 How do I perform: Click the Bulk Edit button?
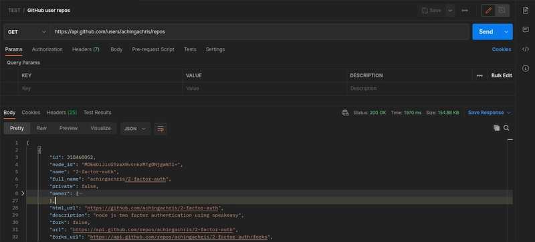501,75
